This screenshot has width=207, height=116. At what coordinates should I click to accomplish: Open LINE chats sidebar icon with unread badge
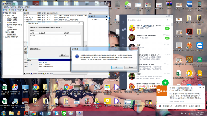click(123, 30)
